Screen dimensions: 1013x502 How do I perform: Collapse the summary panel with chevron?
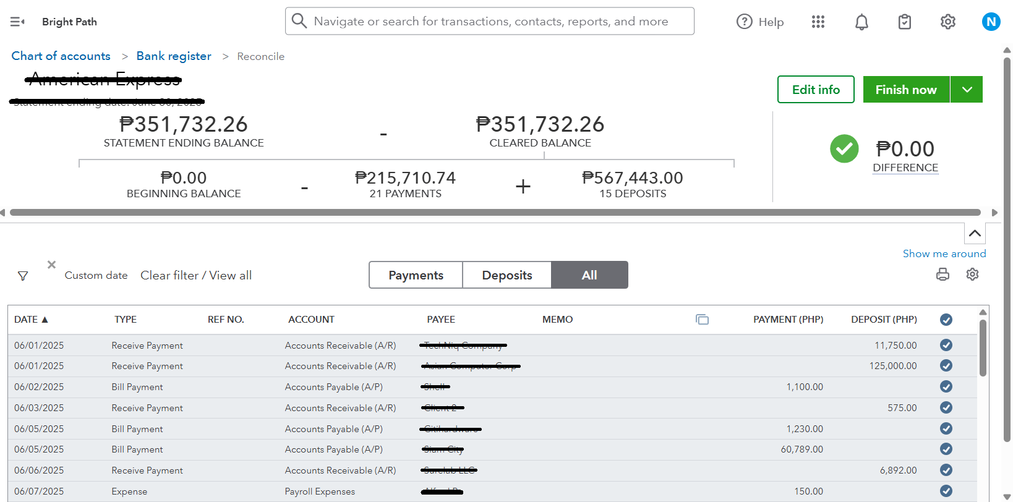[x=975, y=234]
